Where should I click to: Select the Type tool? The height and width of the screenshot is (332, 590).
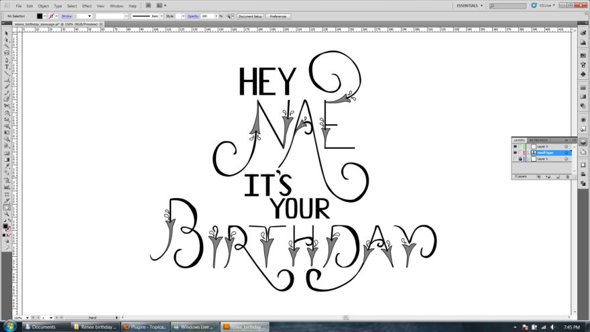(x=7, y=66)
